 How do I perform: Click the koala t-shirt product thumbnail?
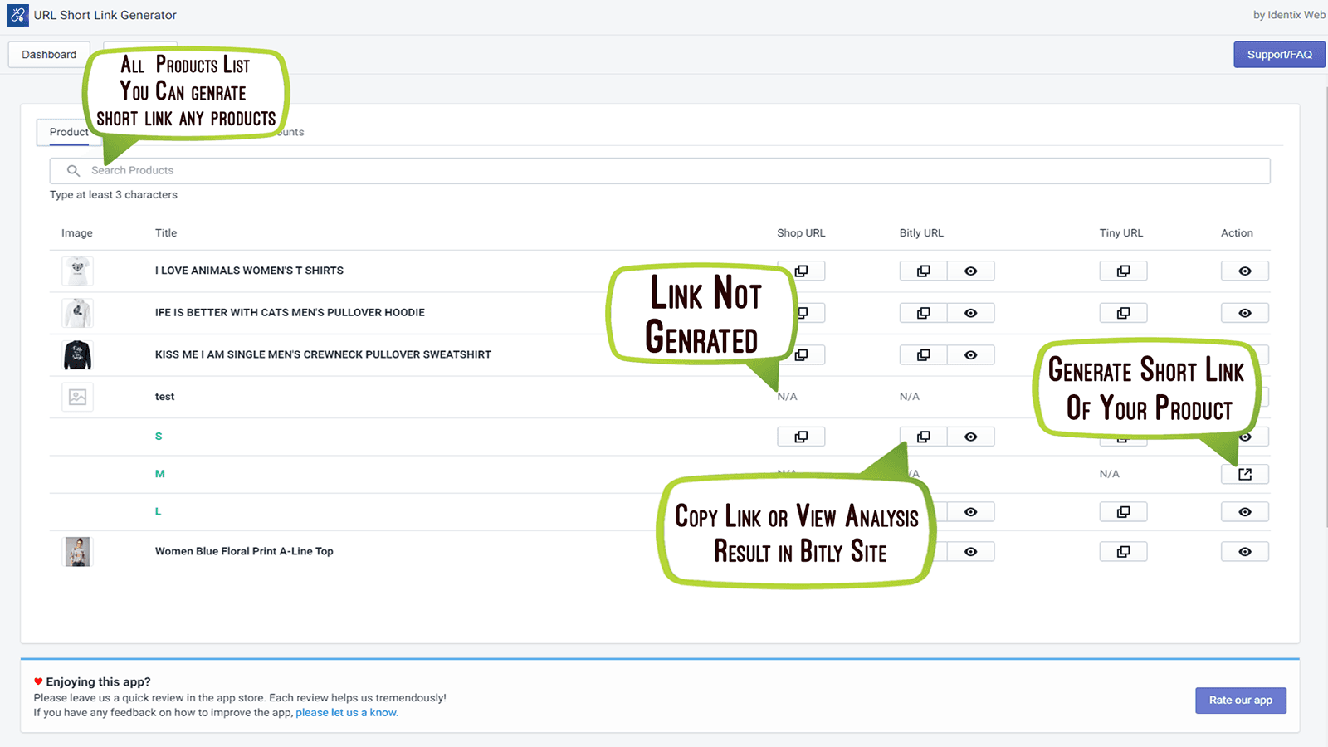coord(77,271)
